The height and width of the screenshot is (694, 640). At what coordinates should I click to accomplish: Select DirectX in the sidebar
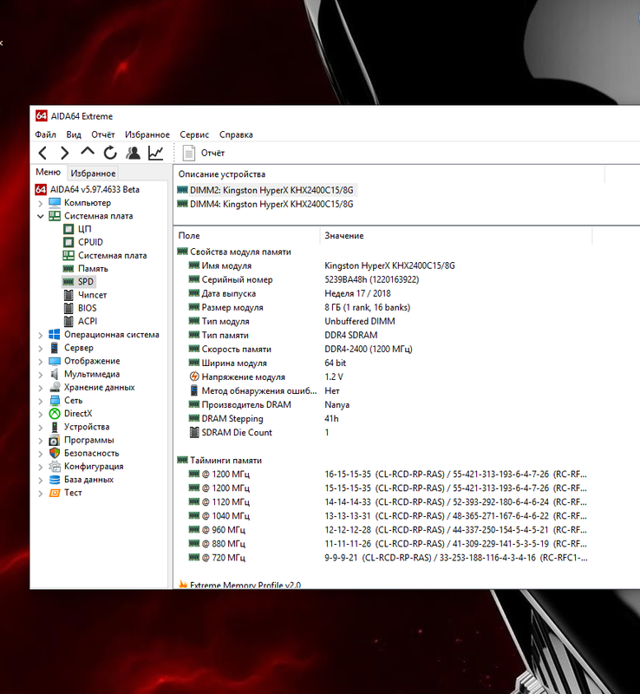click(x=78, y=414)
